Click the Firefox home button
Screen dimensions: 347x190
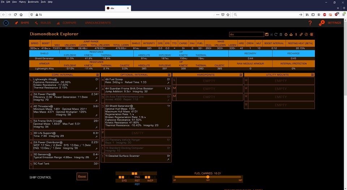21,14
